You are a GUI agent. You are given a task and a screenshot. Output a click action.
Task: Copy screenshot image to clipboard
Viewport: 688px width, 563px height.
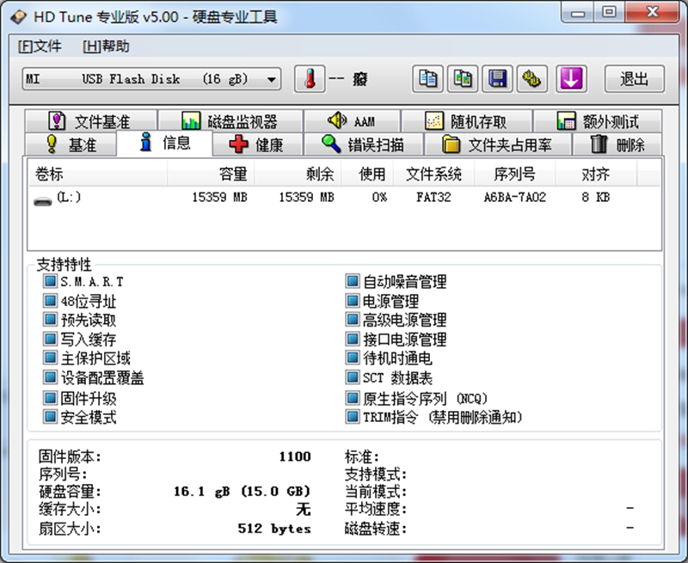462,78
